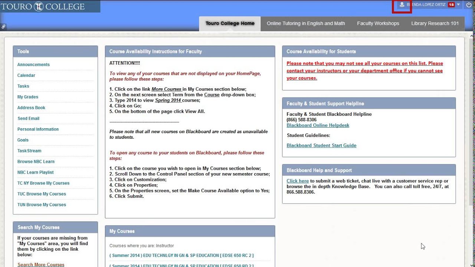Open My Grades
475x267 pixels.
coord(28,97)
